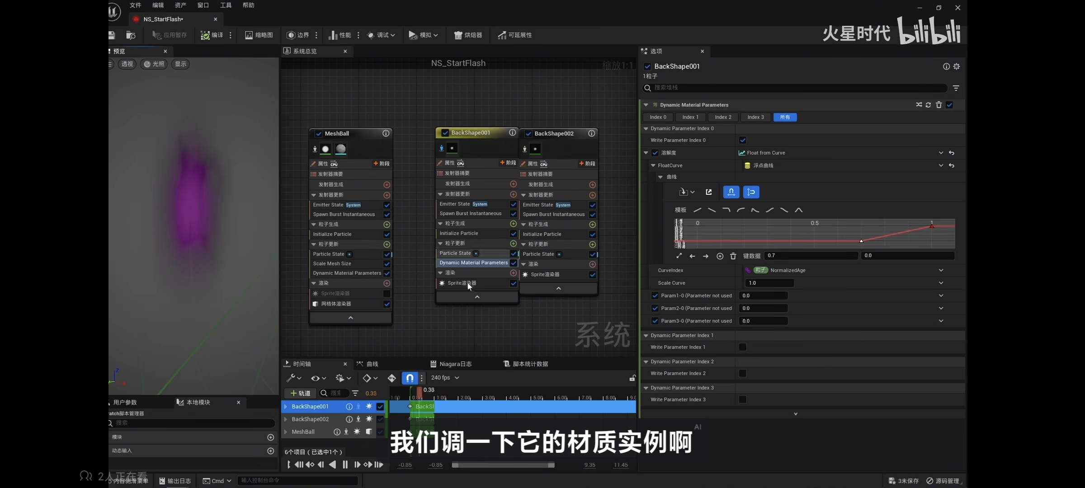The width and height of the screenshot is (1085, 488).
Task: Click the info icon on MeshBall emitter header
Action: tap(386, 133)
